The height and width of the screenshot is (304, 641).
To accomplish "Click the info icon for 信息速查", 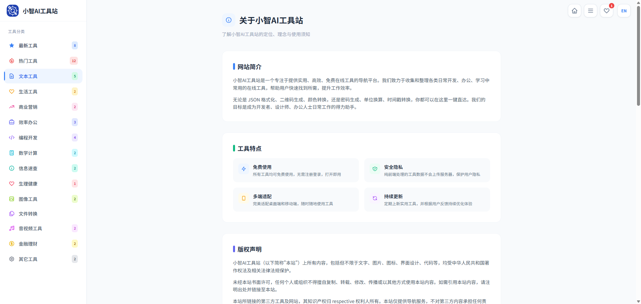I will tap(12, 168).
